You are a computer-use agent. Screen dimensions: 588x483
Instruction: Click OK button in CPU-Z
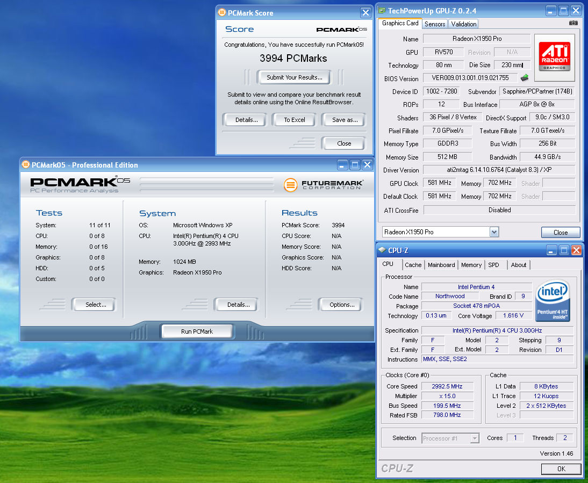coord(561,468)
